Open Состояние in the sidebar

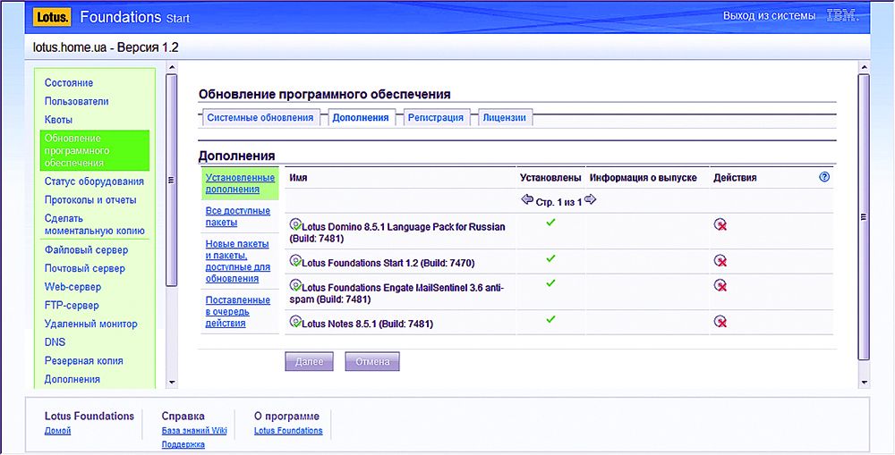coord(69,82)
